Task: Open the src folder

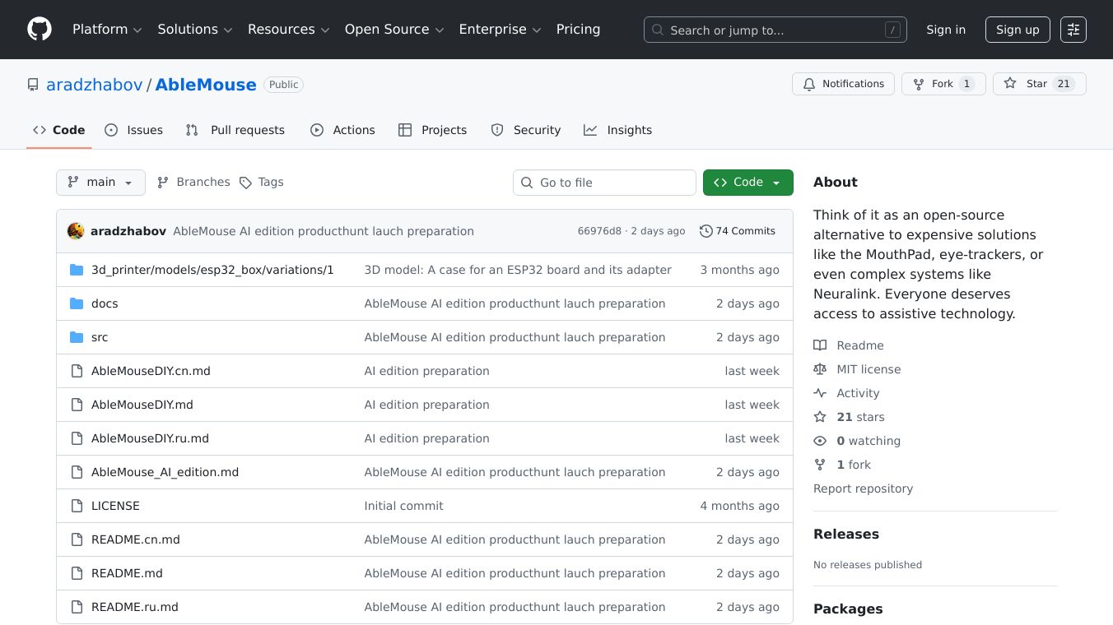Action: click(100, 337)
